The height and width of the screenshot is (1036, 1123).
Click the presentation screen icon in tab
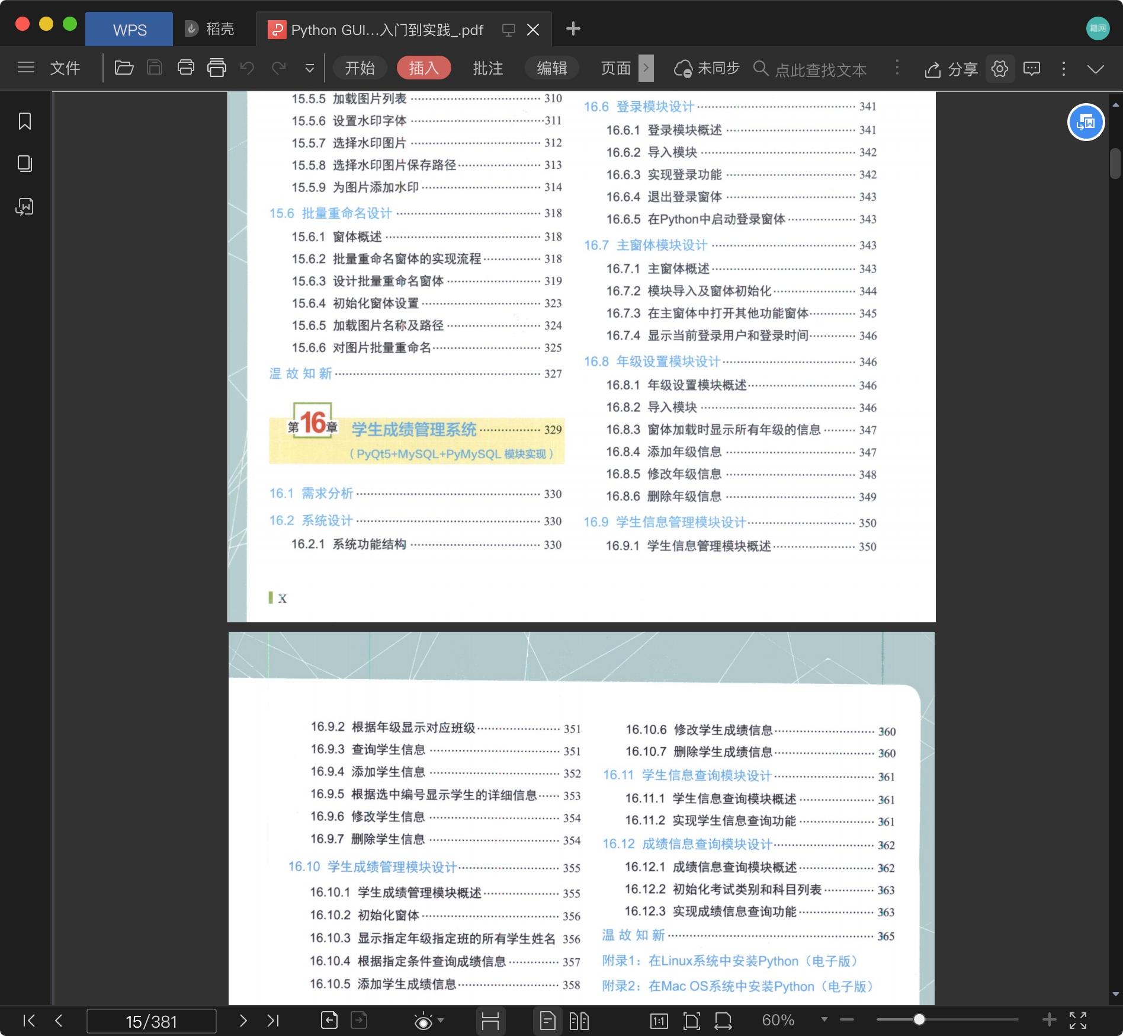tap(508, 30)
